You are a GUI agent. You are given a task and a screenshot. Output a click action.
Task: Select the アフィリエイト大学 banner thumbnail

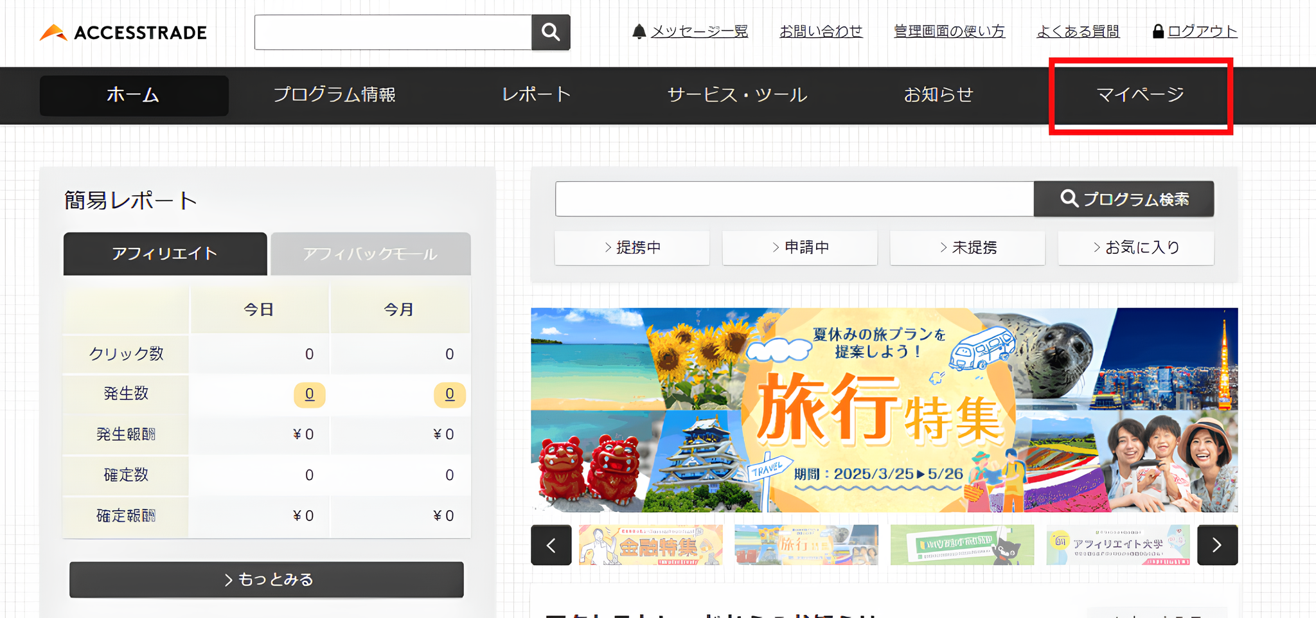(1117, 545)
